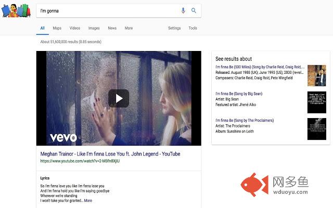Click The Proclaimers album thumbnail
Image resolution: width=333 pixels, height=208 pixels.
click(316, 129)
